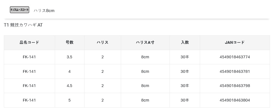273x110 pixels.
Task: Select the size 4 cell in 号数 column
Action: pyautogui.click(x=69, y=71)
